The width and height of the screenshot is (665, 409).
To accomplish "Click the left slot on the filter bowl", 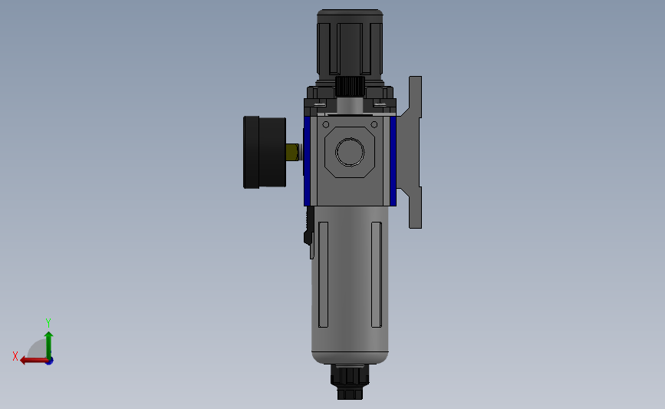I will click(x=323, y=275).
